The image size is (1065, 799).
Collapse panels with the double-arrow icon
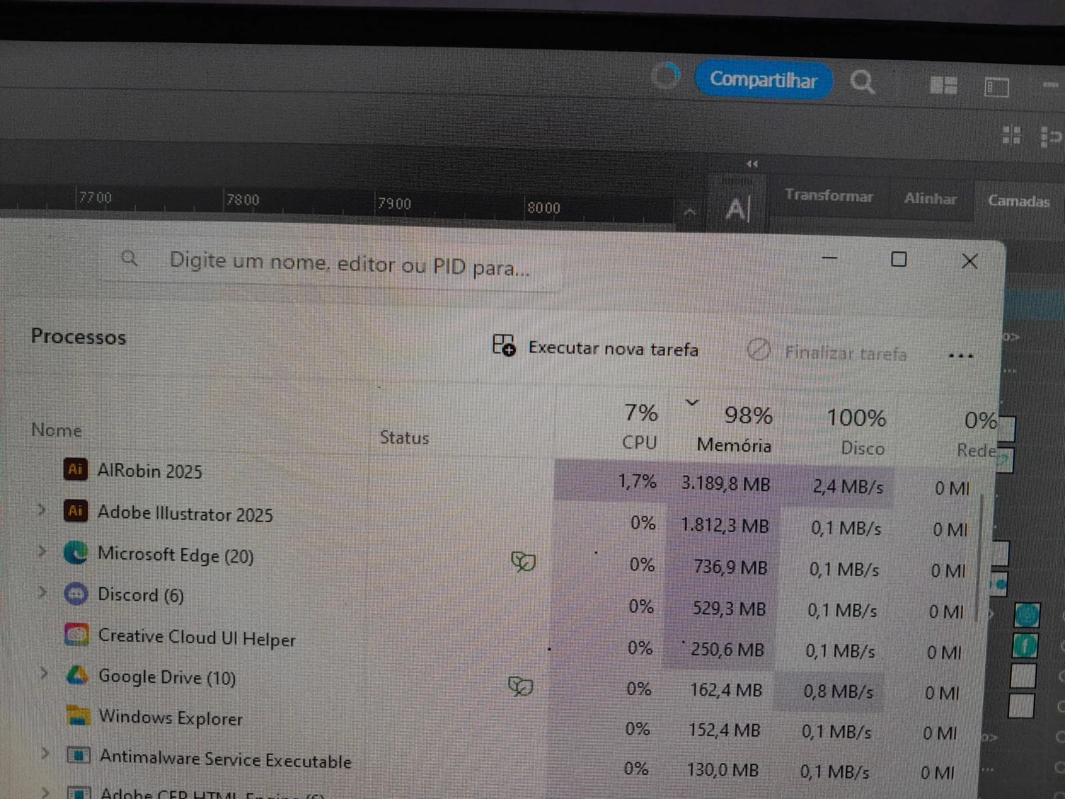[752, 164]
